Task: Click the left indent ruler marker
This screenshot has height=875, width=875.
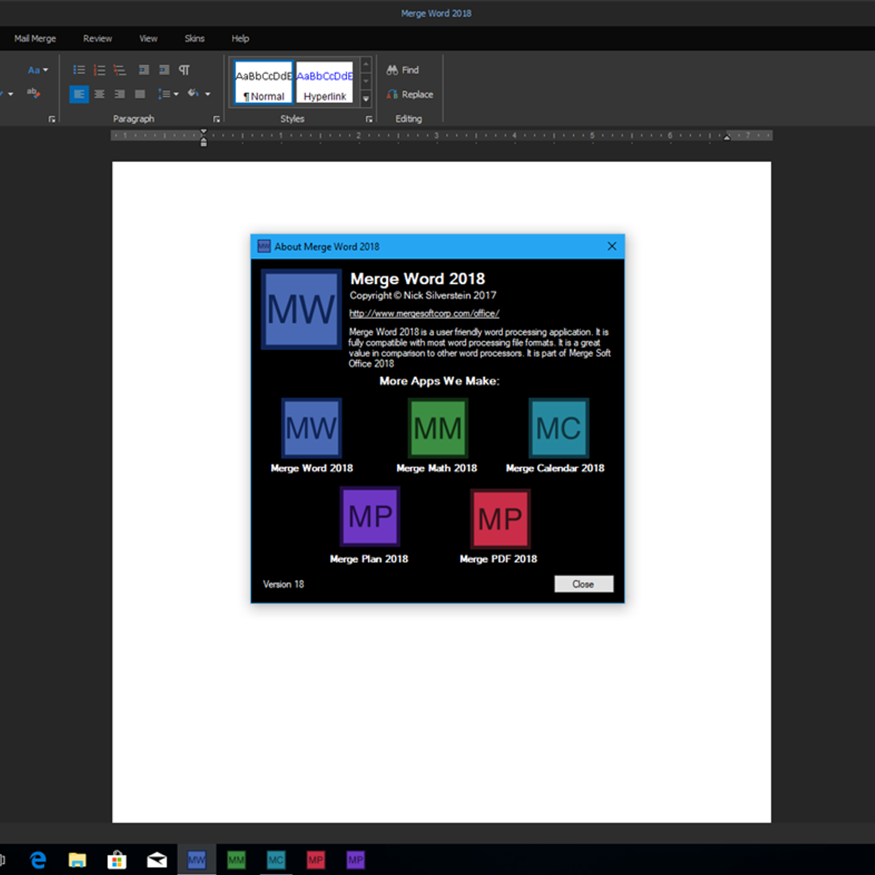Action: (204, 142)
